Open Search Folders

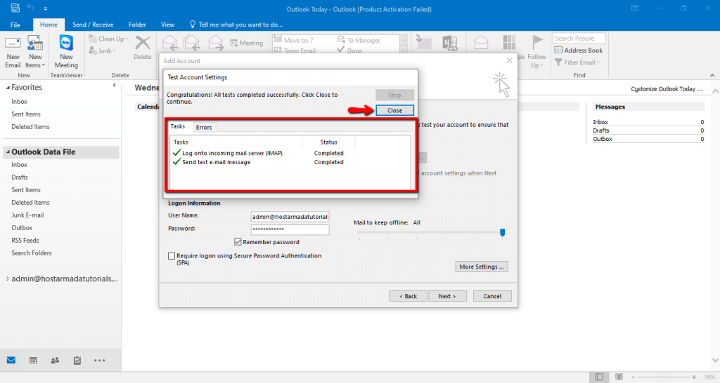tap(32, 253)
